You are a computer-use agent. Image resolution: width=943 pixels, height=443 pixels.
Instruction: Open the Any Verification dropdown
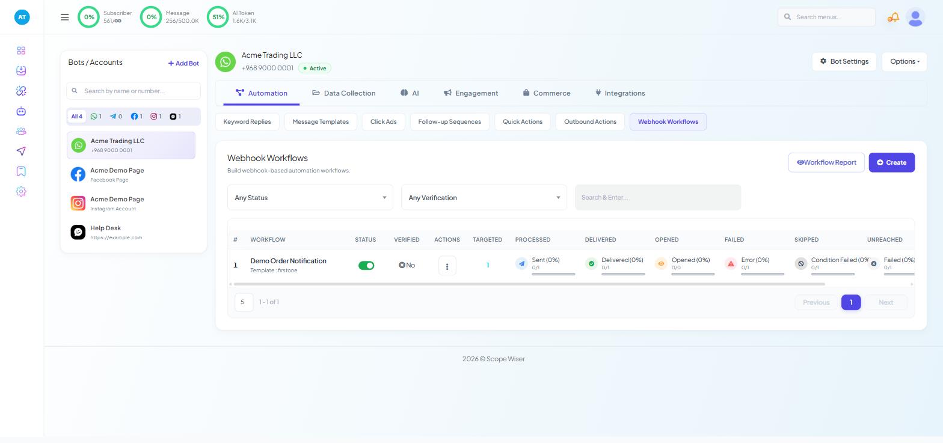tap(484, 198)
